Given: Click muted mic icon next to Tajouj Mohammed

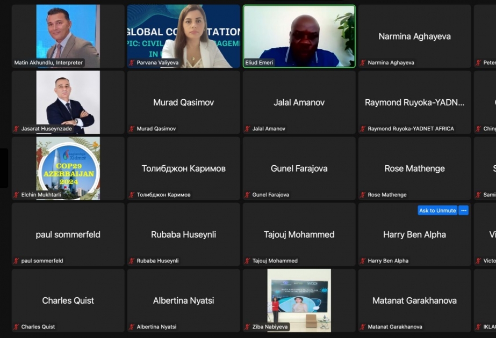Looking at the screenshot, I should [x=247, y=261].
